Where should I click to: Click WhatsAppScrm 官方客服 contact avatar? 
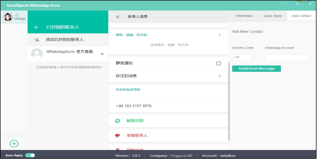coord(37,54)
